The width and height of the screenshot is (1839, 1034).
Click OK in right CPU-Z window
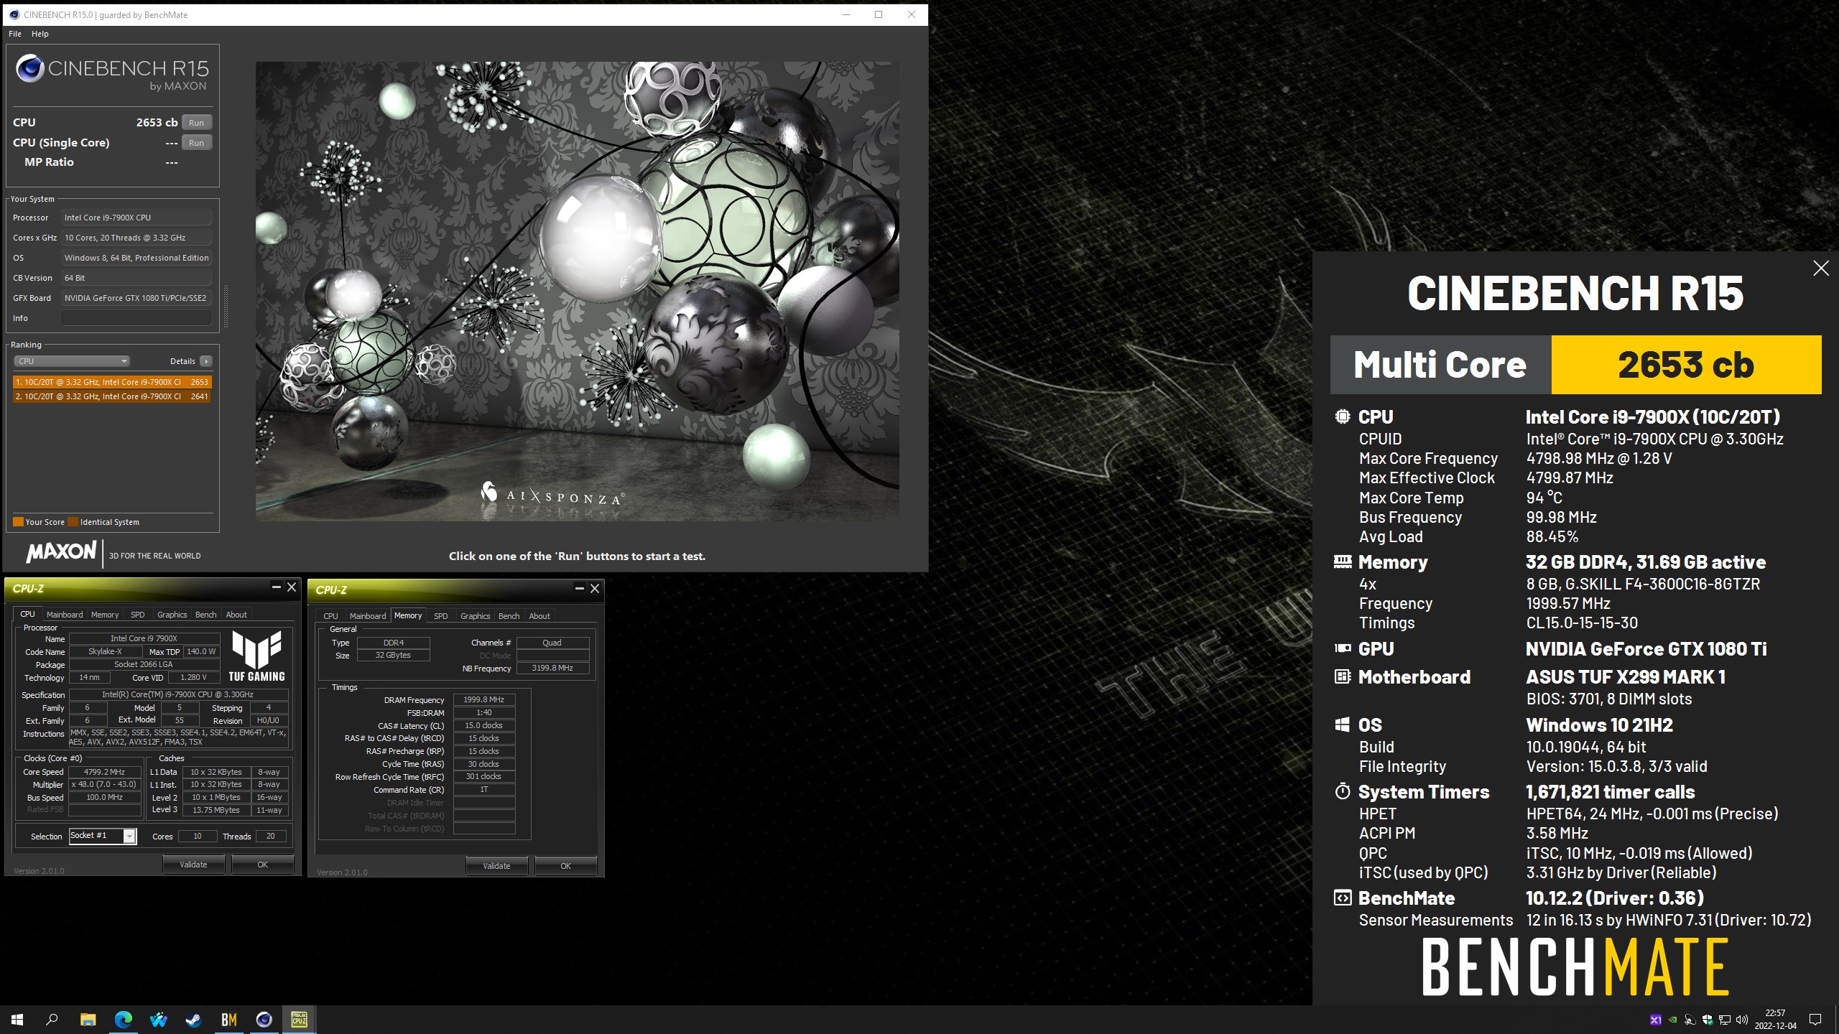point(565,866)
